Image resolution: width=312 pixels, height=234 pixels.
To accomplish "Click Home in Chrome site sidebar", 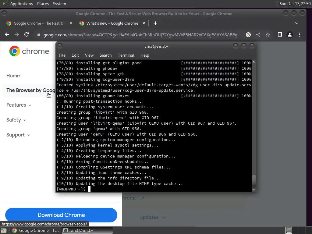I will tap(13, 76).
